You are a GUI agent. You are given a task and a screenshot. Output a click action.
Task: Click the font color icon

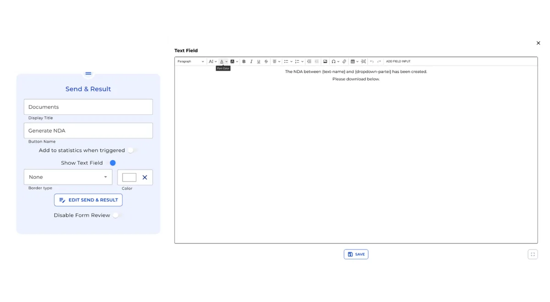point(222,61)
